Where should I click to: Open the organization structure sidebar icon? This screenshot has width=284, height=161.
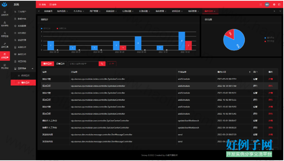(x=5, y=22)
